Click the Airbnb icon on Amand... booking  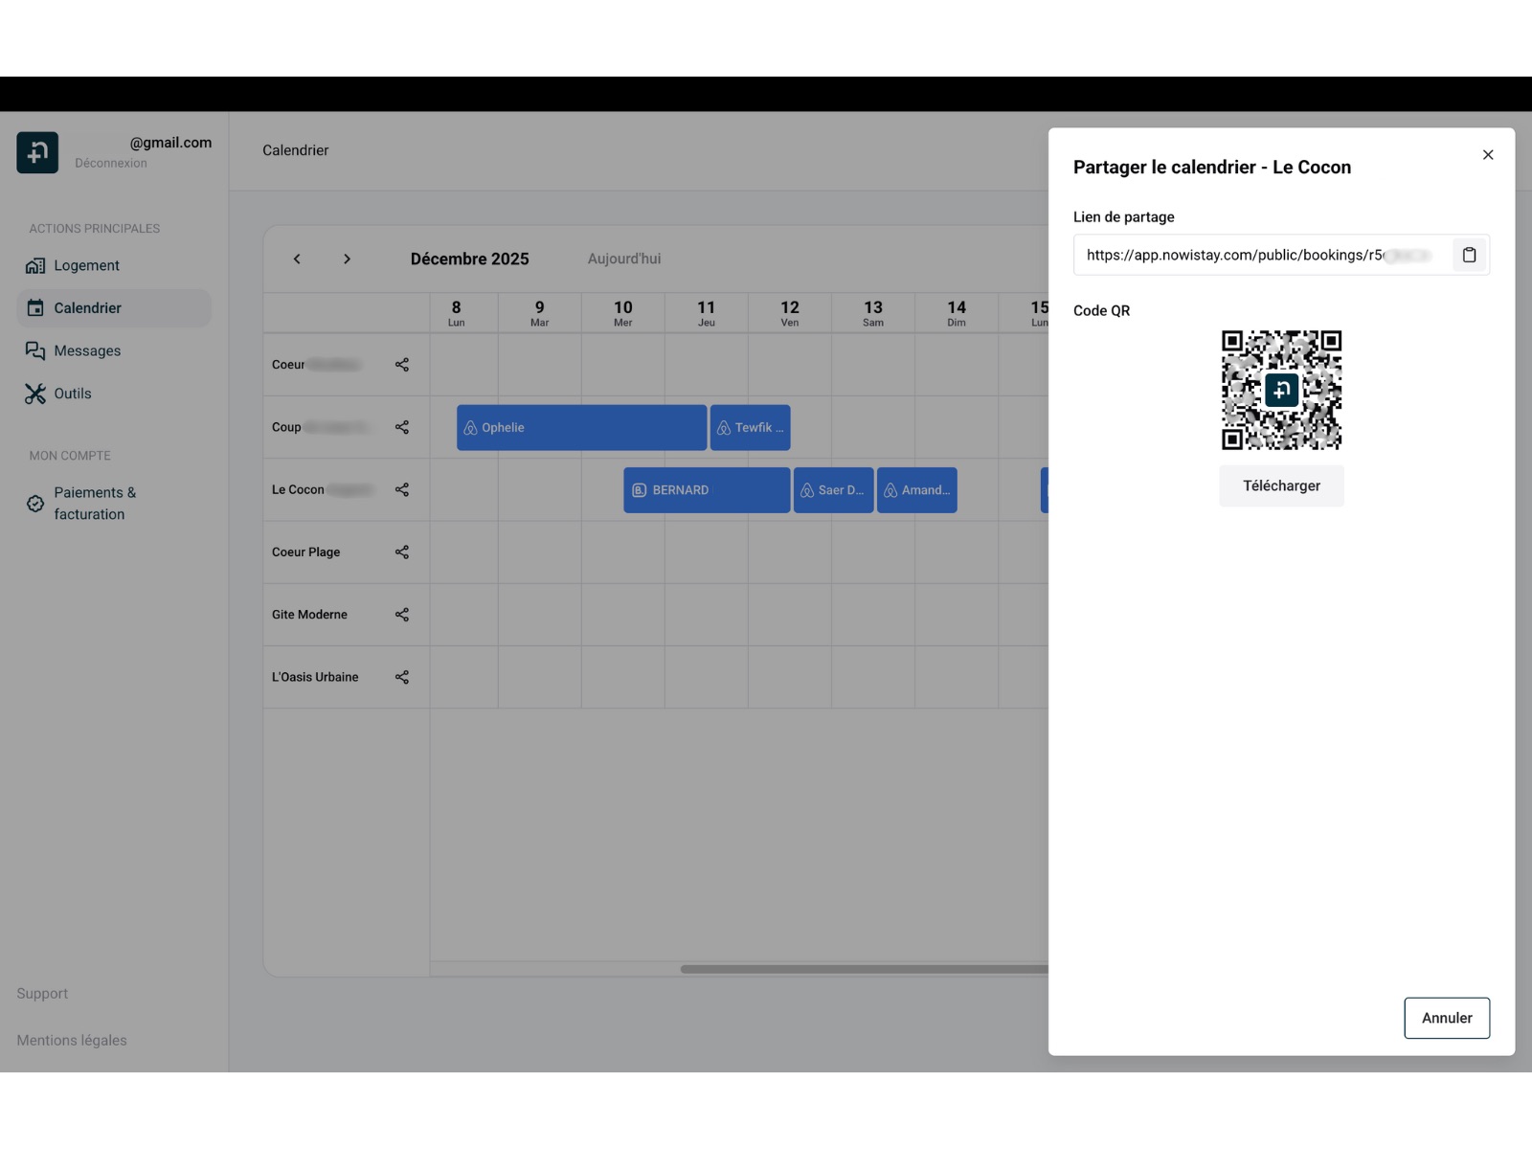click(890, 490)
